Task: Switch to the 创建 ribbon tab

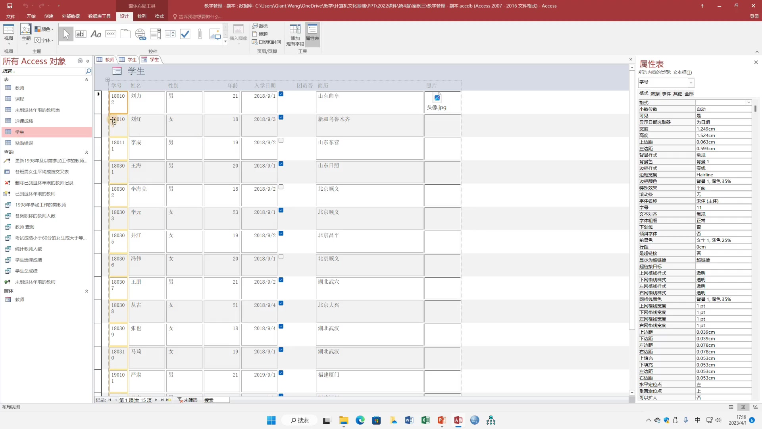Action: [x=49, y=16]
